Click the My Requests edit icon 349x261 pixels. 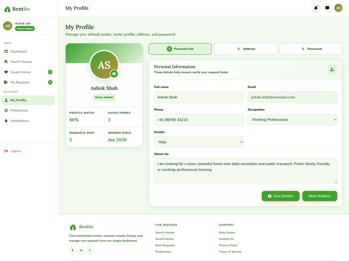point(6,82)
